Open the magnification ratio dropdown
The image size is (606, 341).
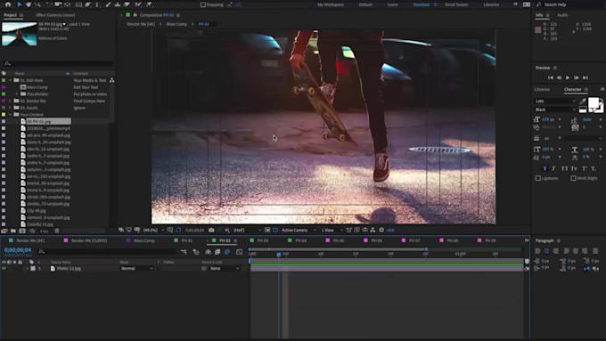tap(153, 231)
